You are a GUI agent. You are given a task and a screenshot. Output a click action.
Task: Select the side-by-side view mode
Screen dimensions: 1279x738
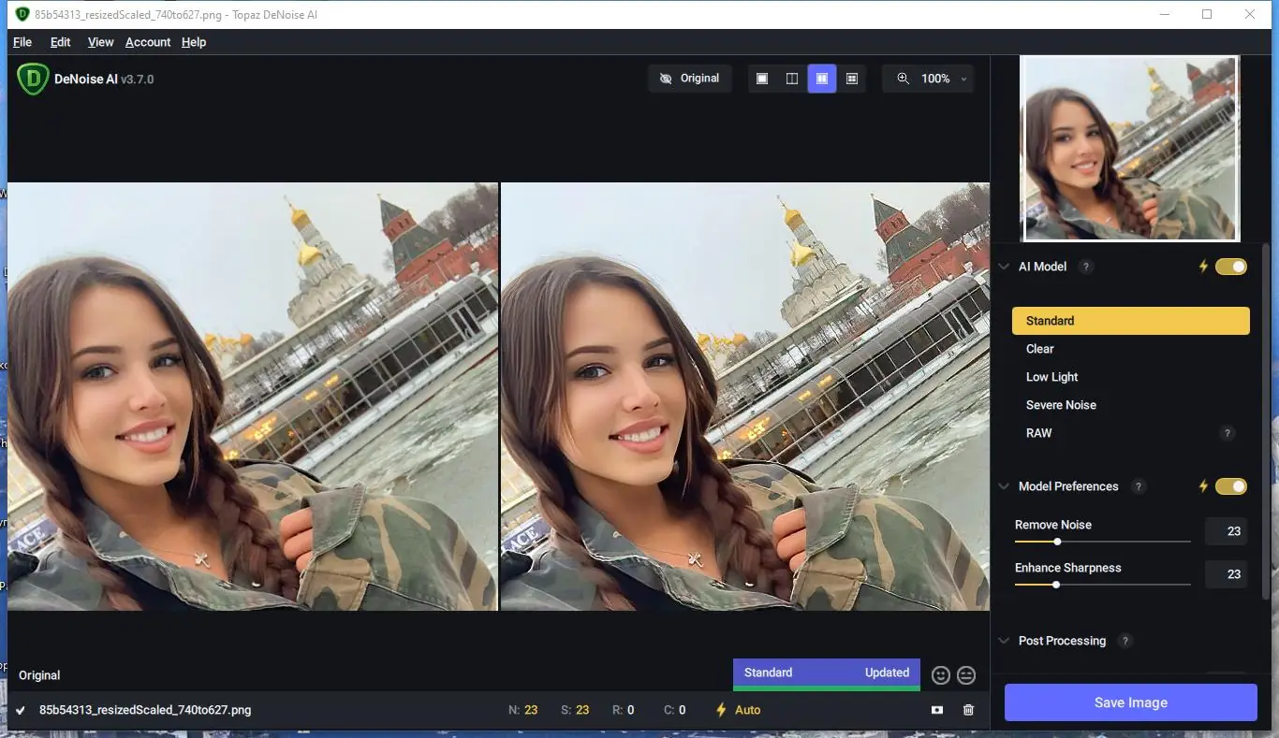coord(821,79)
